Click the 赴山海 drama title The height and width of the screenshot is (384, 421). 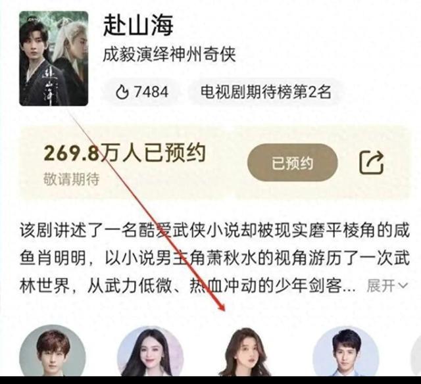point(139,26)
